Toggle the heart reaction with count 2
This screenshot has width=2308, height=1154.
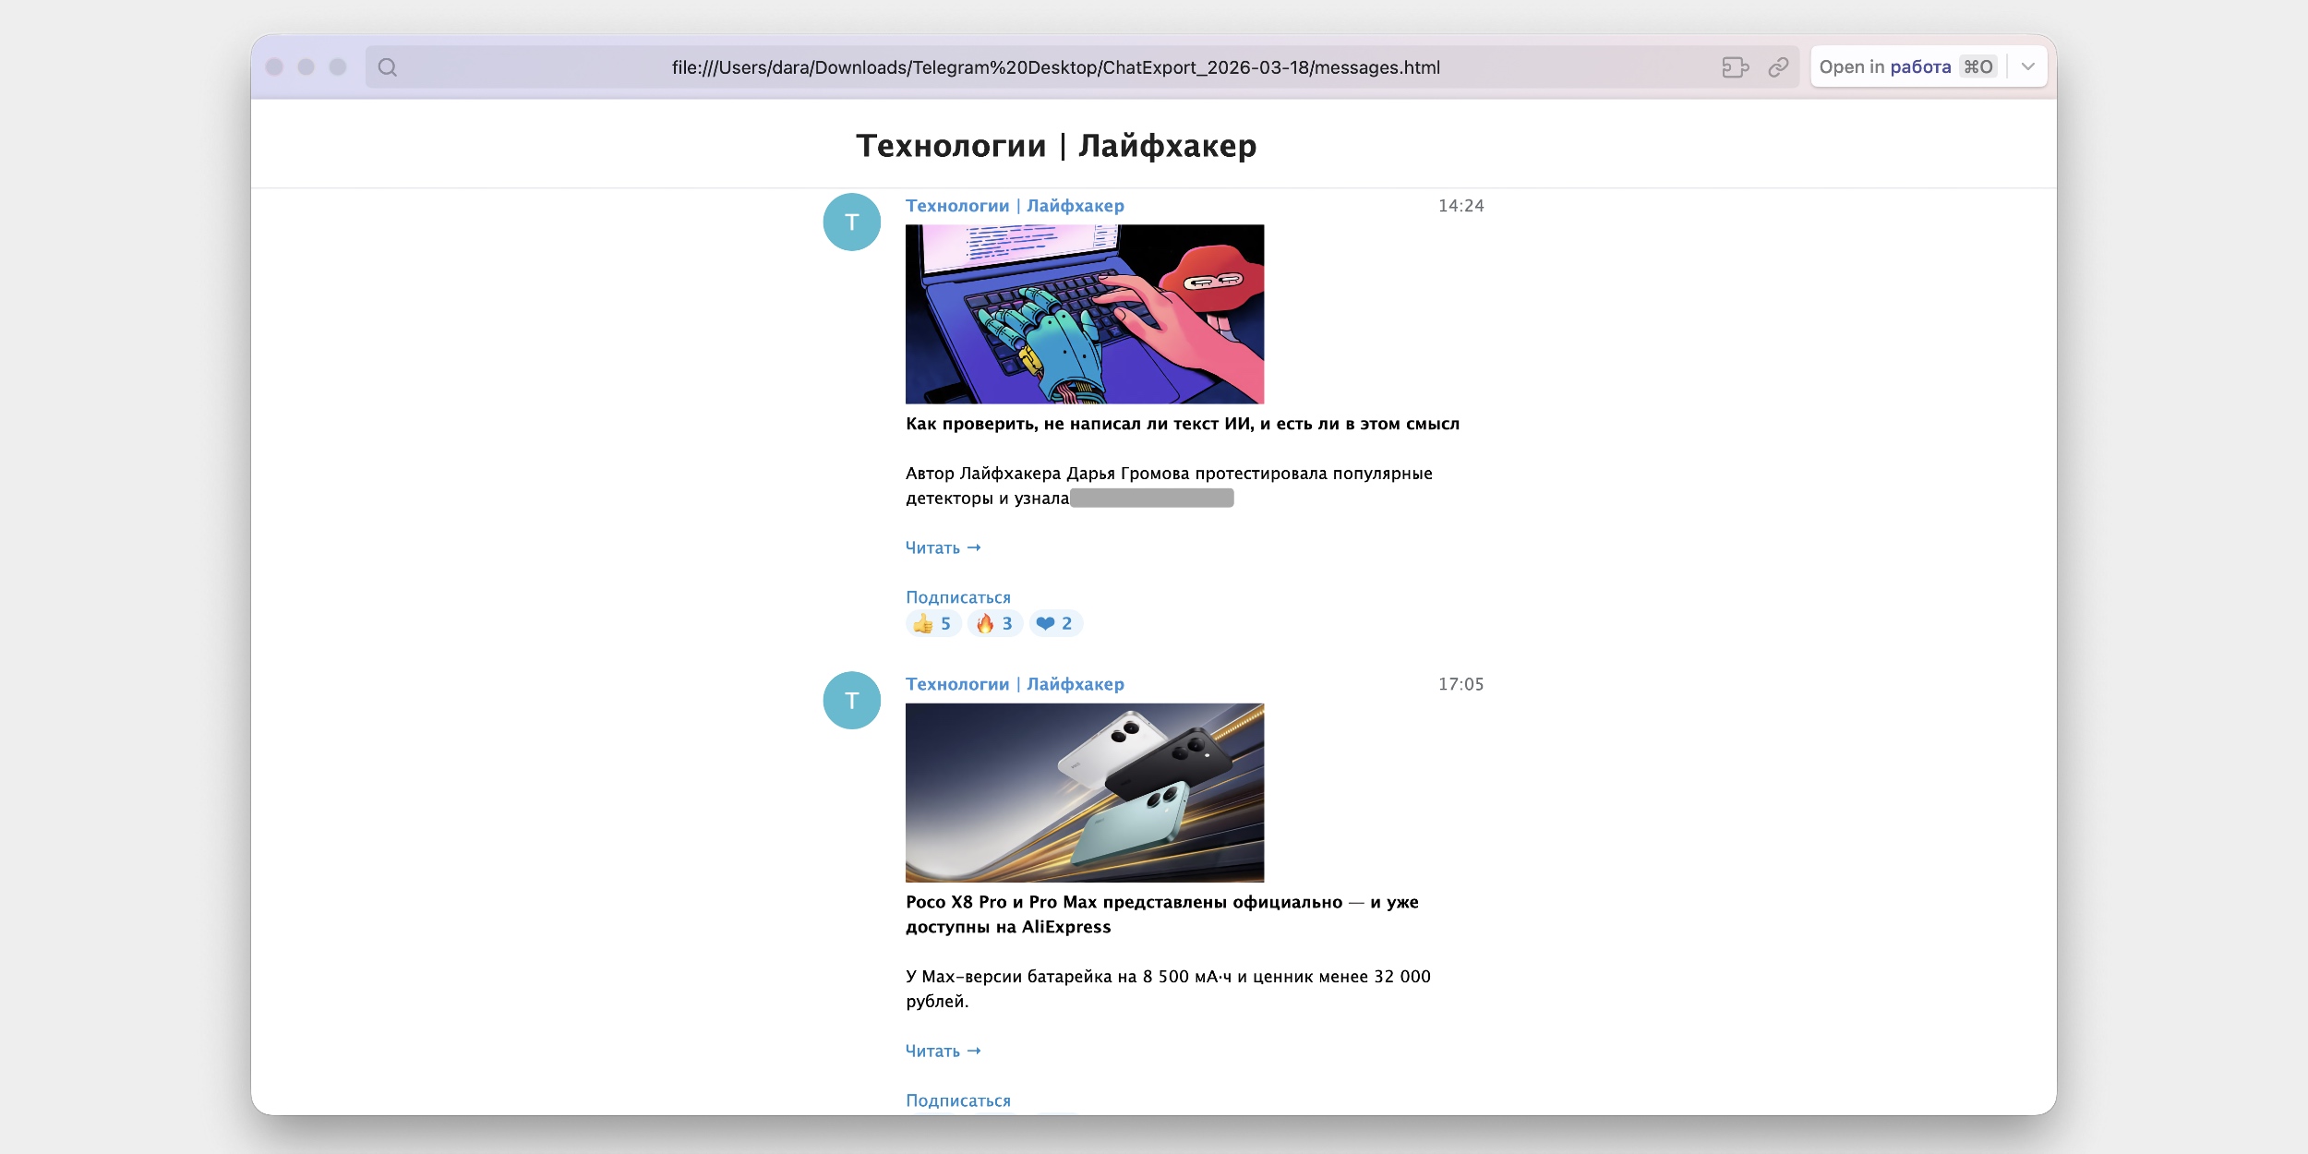(x=1055, y=623)
